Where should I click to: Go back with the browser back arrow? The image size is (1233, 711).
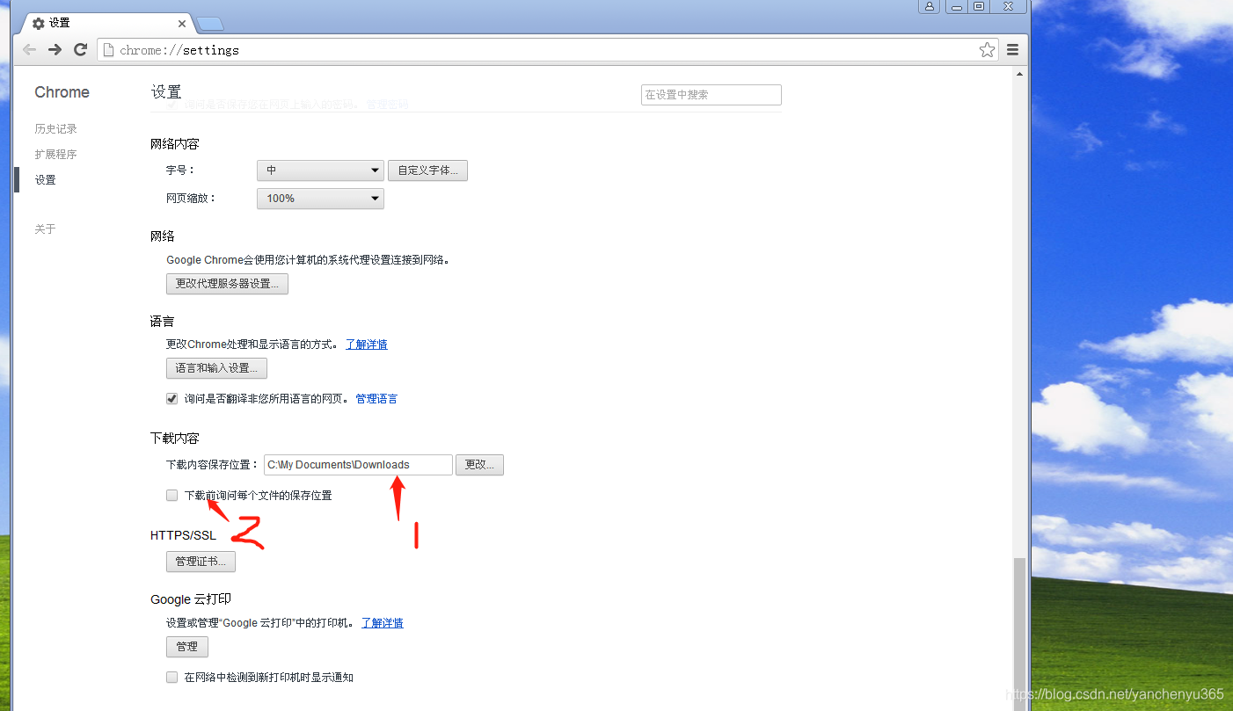pos(30,50)
